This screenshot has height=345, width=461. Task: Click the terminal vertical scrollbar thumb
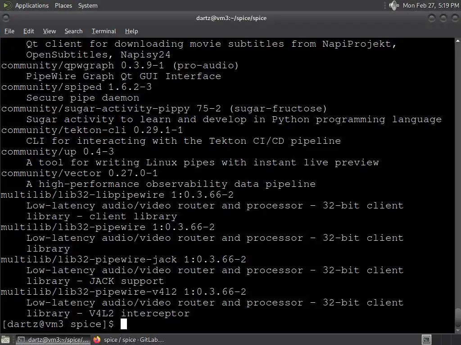pyautogui.click(x=458, y=317)
